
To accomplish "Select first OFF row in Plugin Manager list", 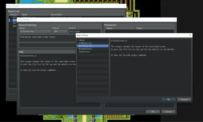I will click(x=13, y=17).
